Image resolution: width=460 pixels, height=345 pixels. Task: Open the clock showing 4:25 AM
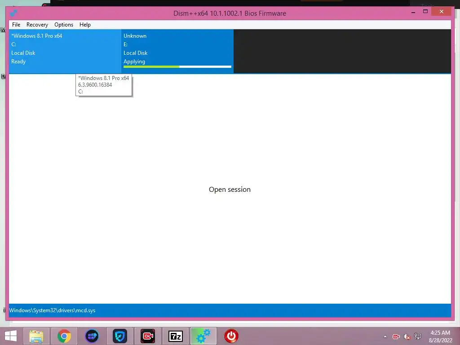pos(440,336)
